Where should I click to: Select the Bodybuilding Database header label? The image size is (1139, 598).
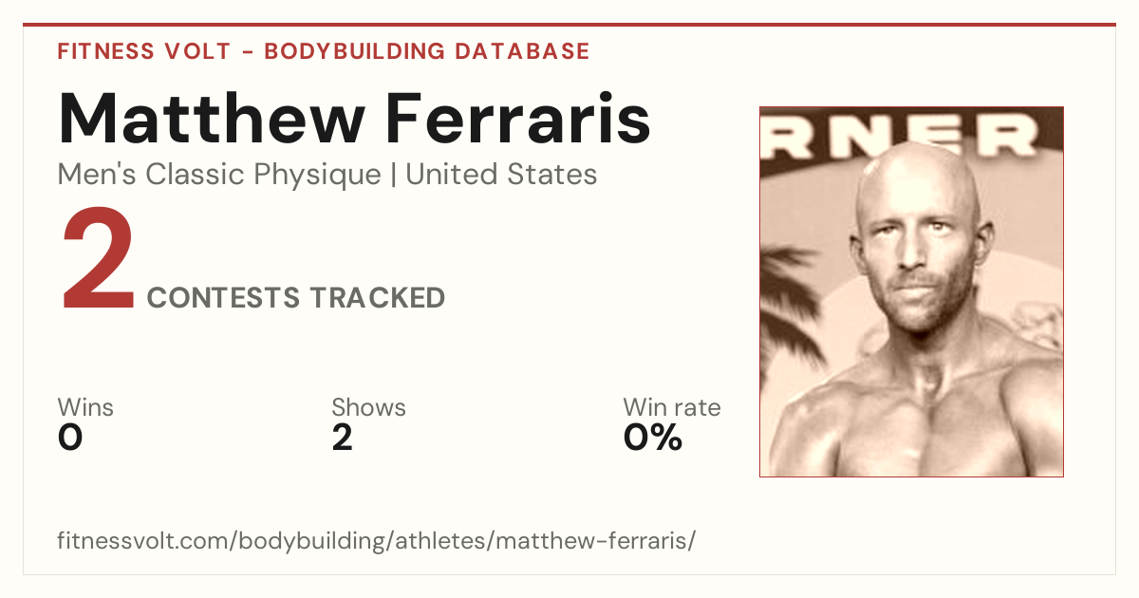point(427,51)
